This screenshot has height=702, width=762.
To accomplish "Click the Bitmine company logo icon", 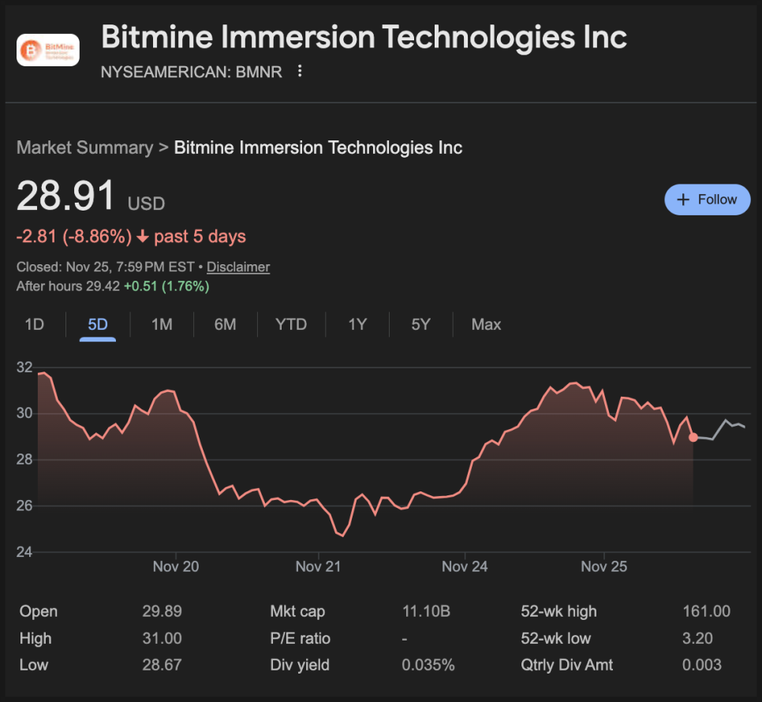I will coord(48,50).
